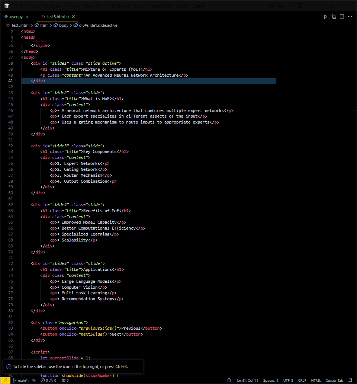
Task: Click body element in the breadcrumb
Action: tap(64, 25)
